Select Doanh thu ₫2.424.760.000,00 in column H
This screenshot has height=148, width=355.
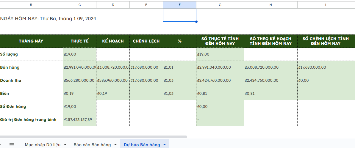click(x=271, y=81)
